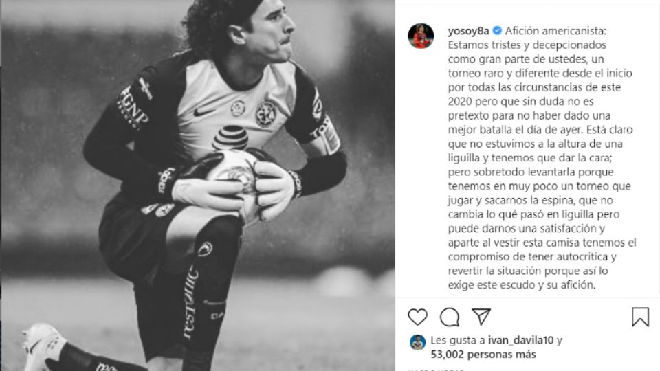Open yosoy8a's round profile picture
Viewport: 660px width, 371px height.
tap(421, 36)
